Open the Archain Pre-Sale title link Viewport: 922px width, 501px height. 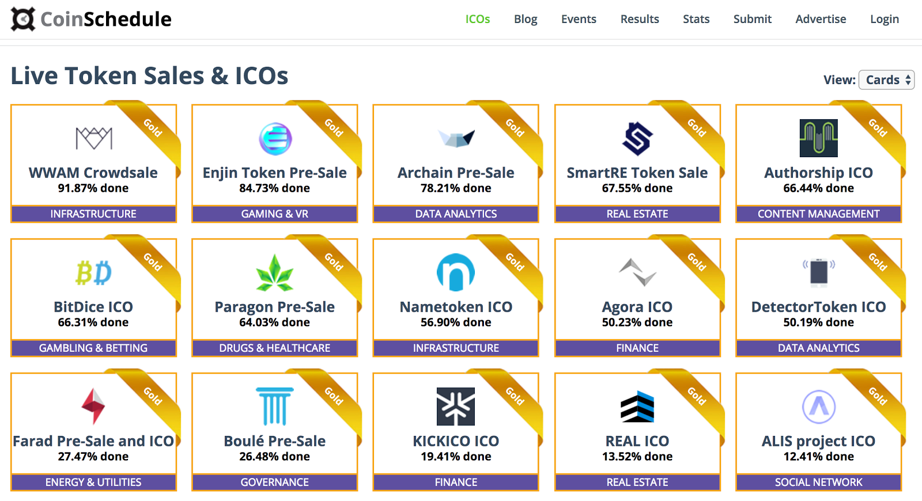[456, 173]
